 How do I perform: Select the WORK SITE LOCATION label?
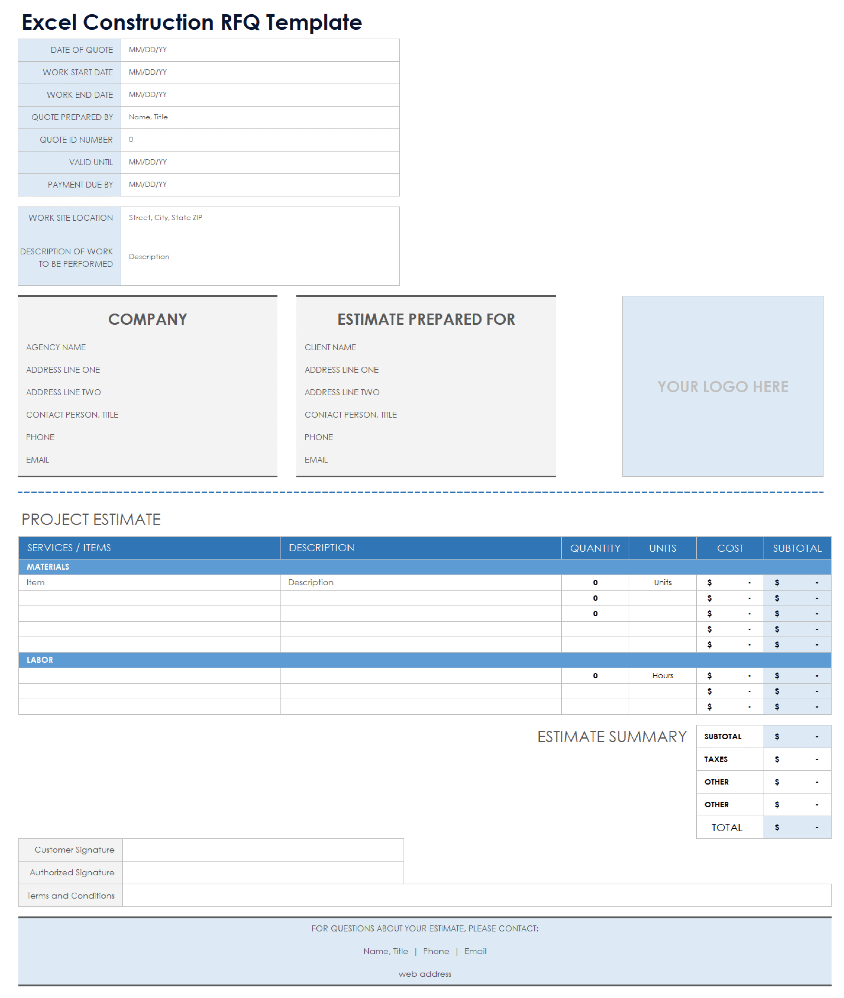pyautogui.click(x=71, y=218)
